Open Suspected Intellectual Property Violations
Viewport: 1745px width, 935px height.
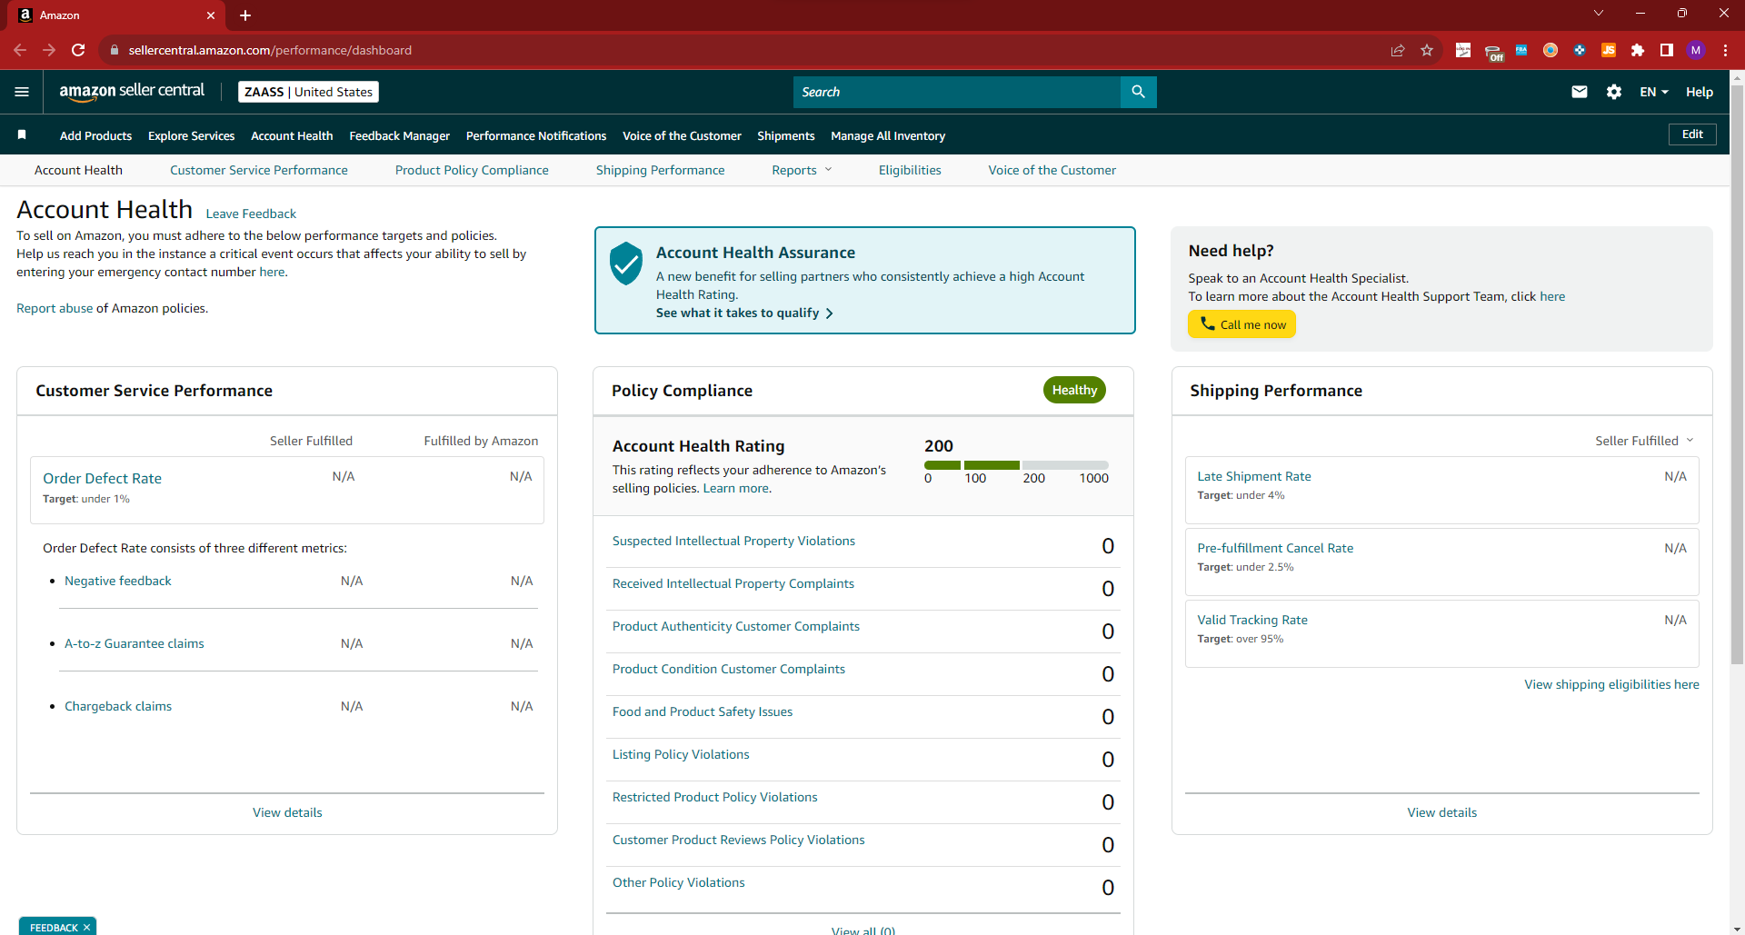tap(733, 541)
